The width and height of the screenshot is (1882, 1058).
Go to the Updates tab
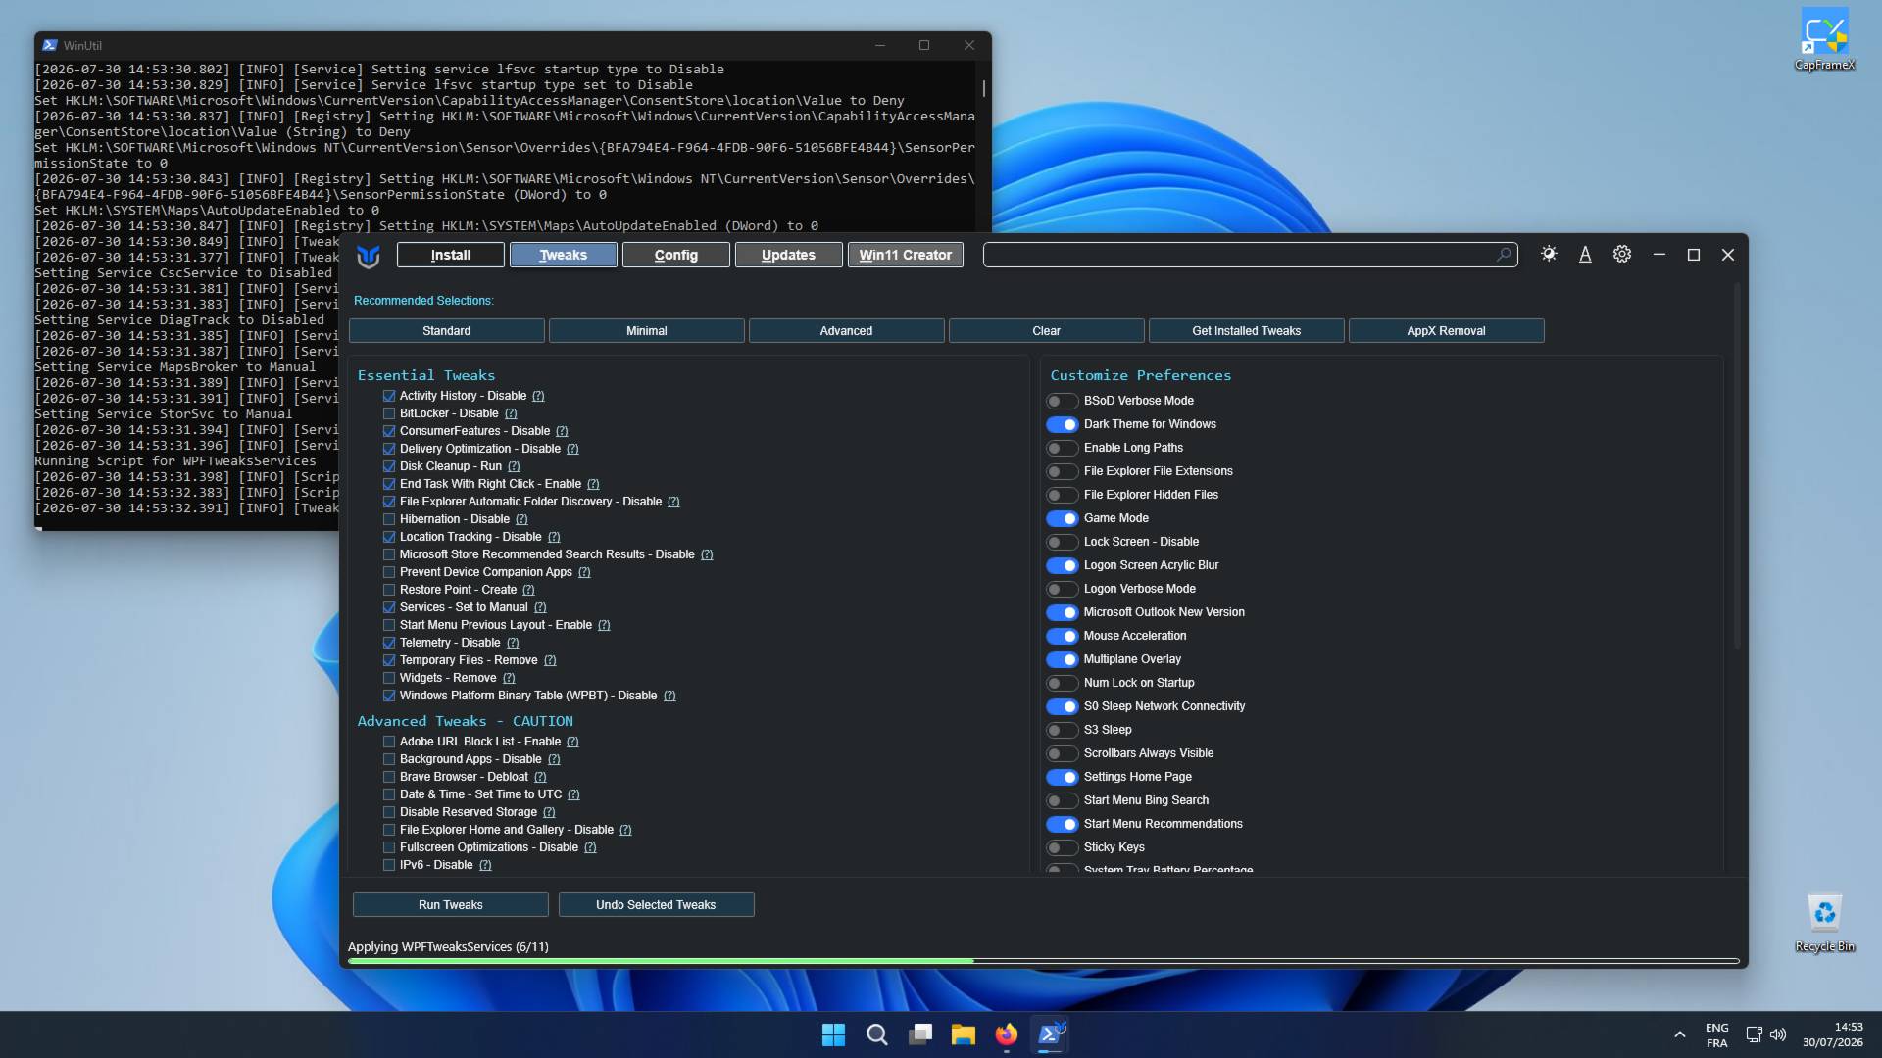coord(789,255)
